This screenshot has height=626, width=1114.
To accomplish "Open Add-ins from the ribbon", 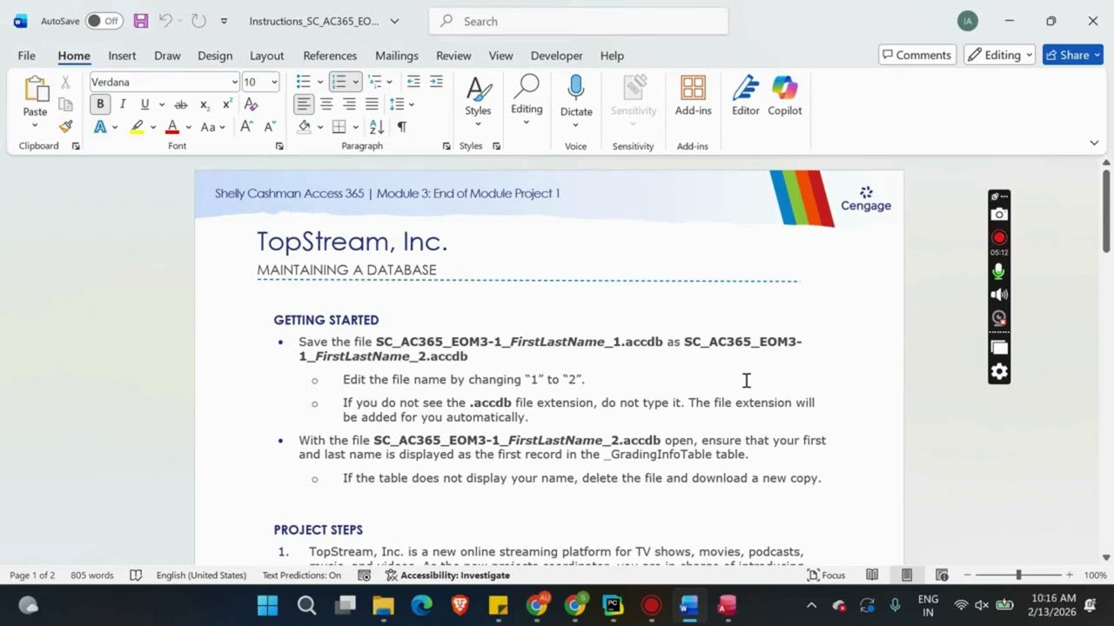I will 693,96.
